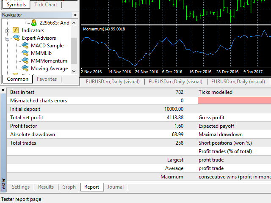Viewport: 271px width, 203px height.
Task: Open the Tester Journal tab
Action: pyautogui.click(x=115, y=187)
